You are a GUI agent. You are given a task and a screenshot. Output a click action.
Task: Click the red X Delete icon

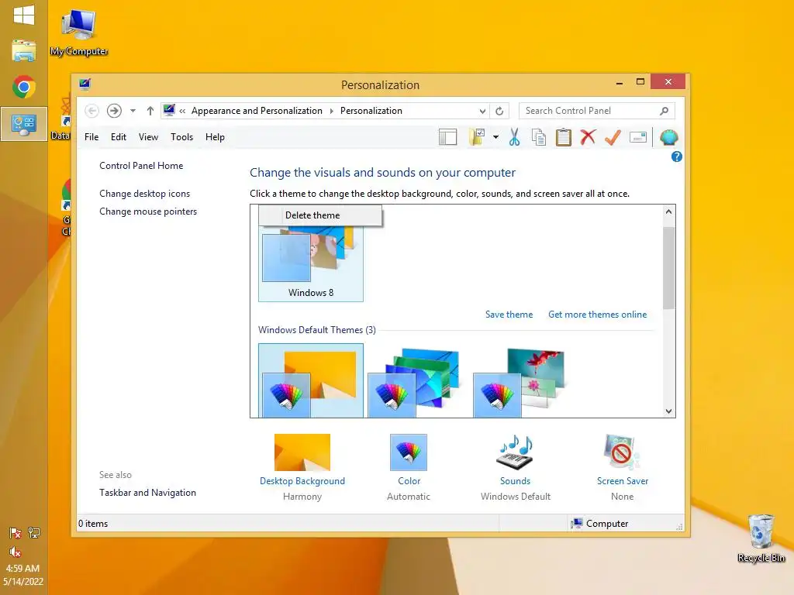(x=588, y=136)
